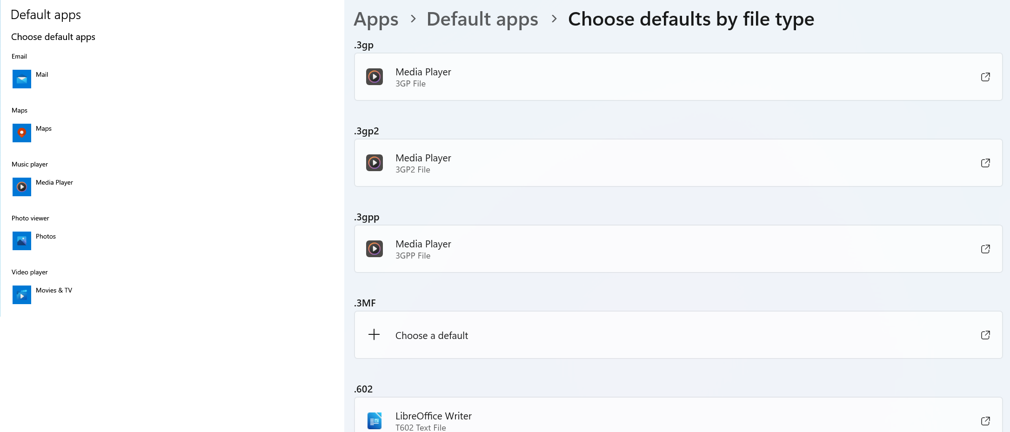The width and height of the screenshot is (1010, 432).
Task: Click the .3gpp file type heading
Action: point(367,217)
